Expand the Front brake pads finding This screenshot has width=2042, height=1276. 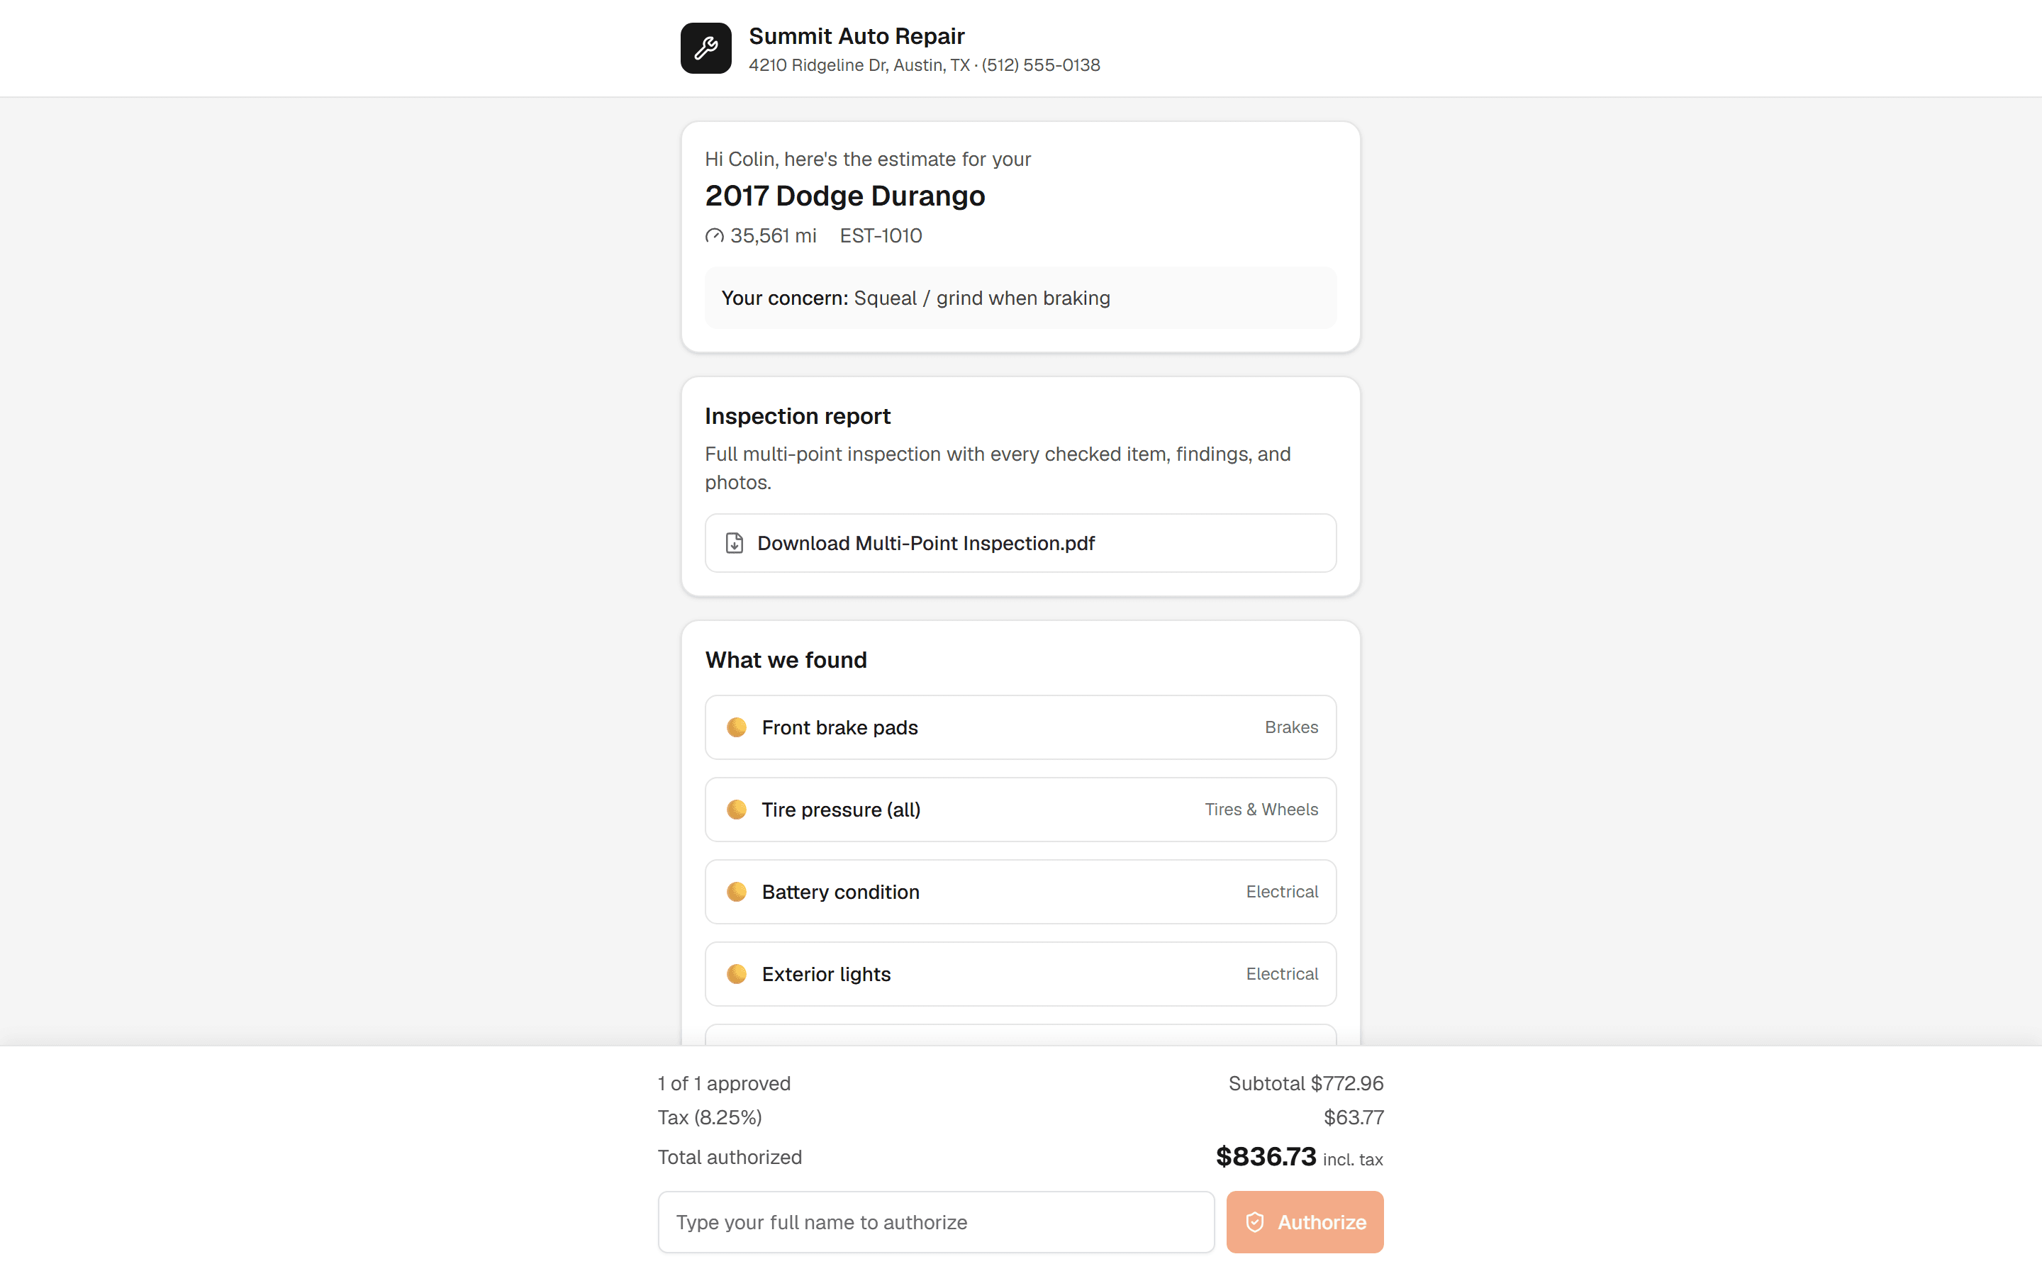[x=1020, y=727]
